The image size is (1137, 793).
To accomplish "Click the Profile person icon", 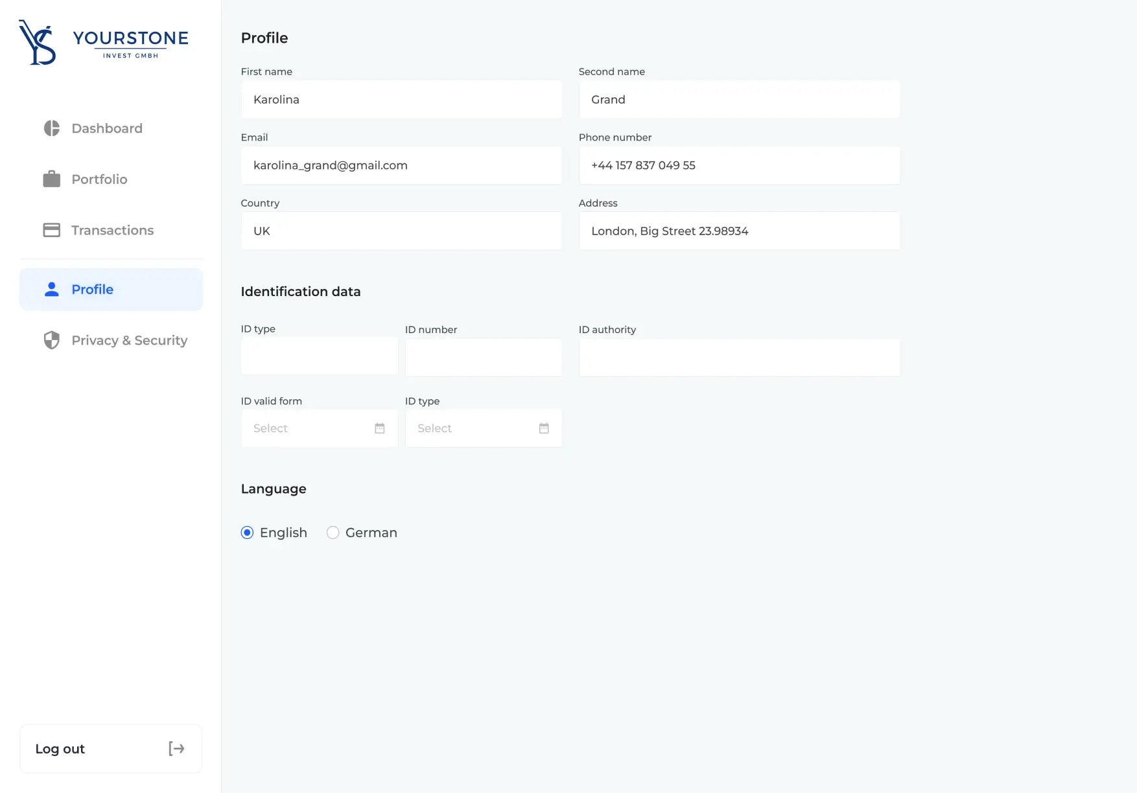I will pyautogui.click(x=51, y=289).
